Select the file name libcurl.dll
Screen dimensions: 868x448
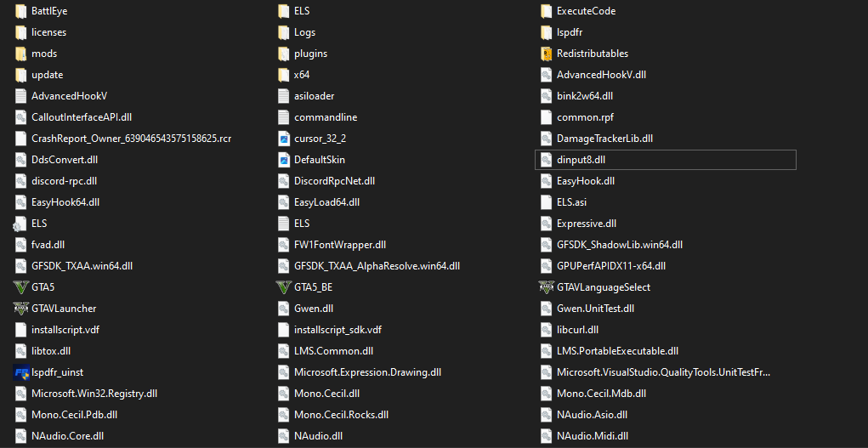pyautogui.click(x=578, y=330)
